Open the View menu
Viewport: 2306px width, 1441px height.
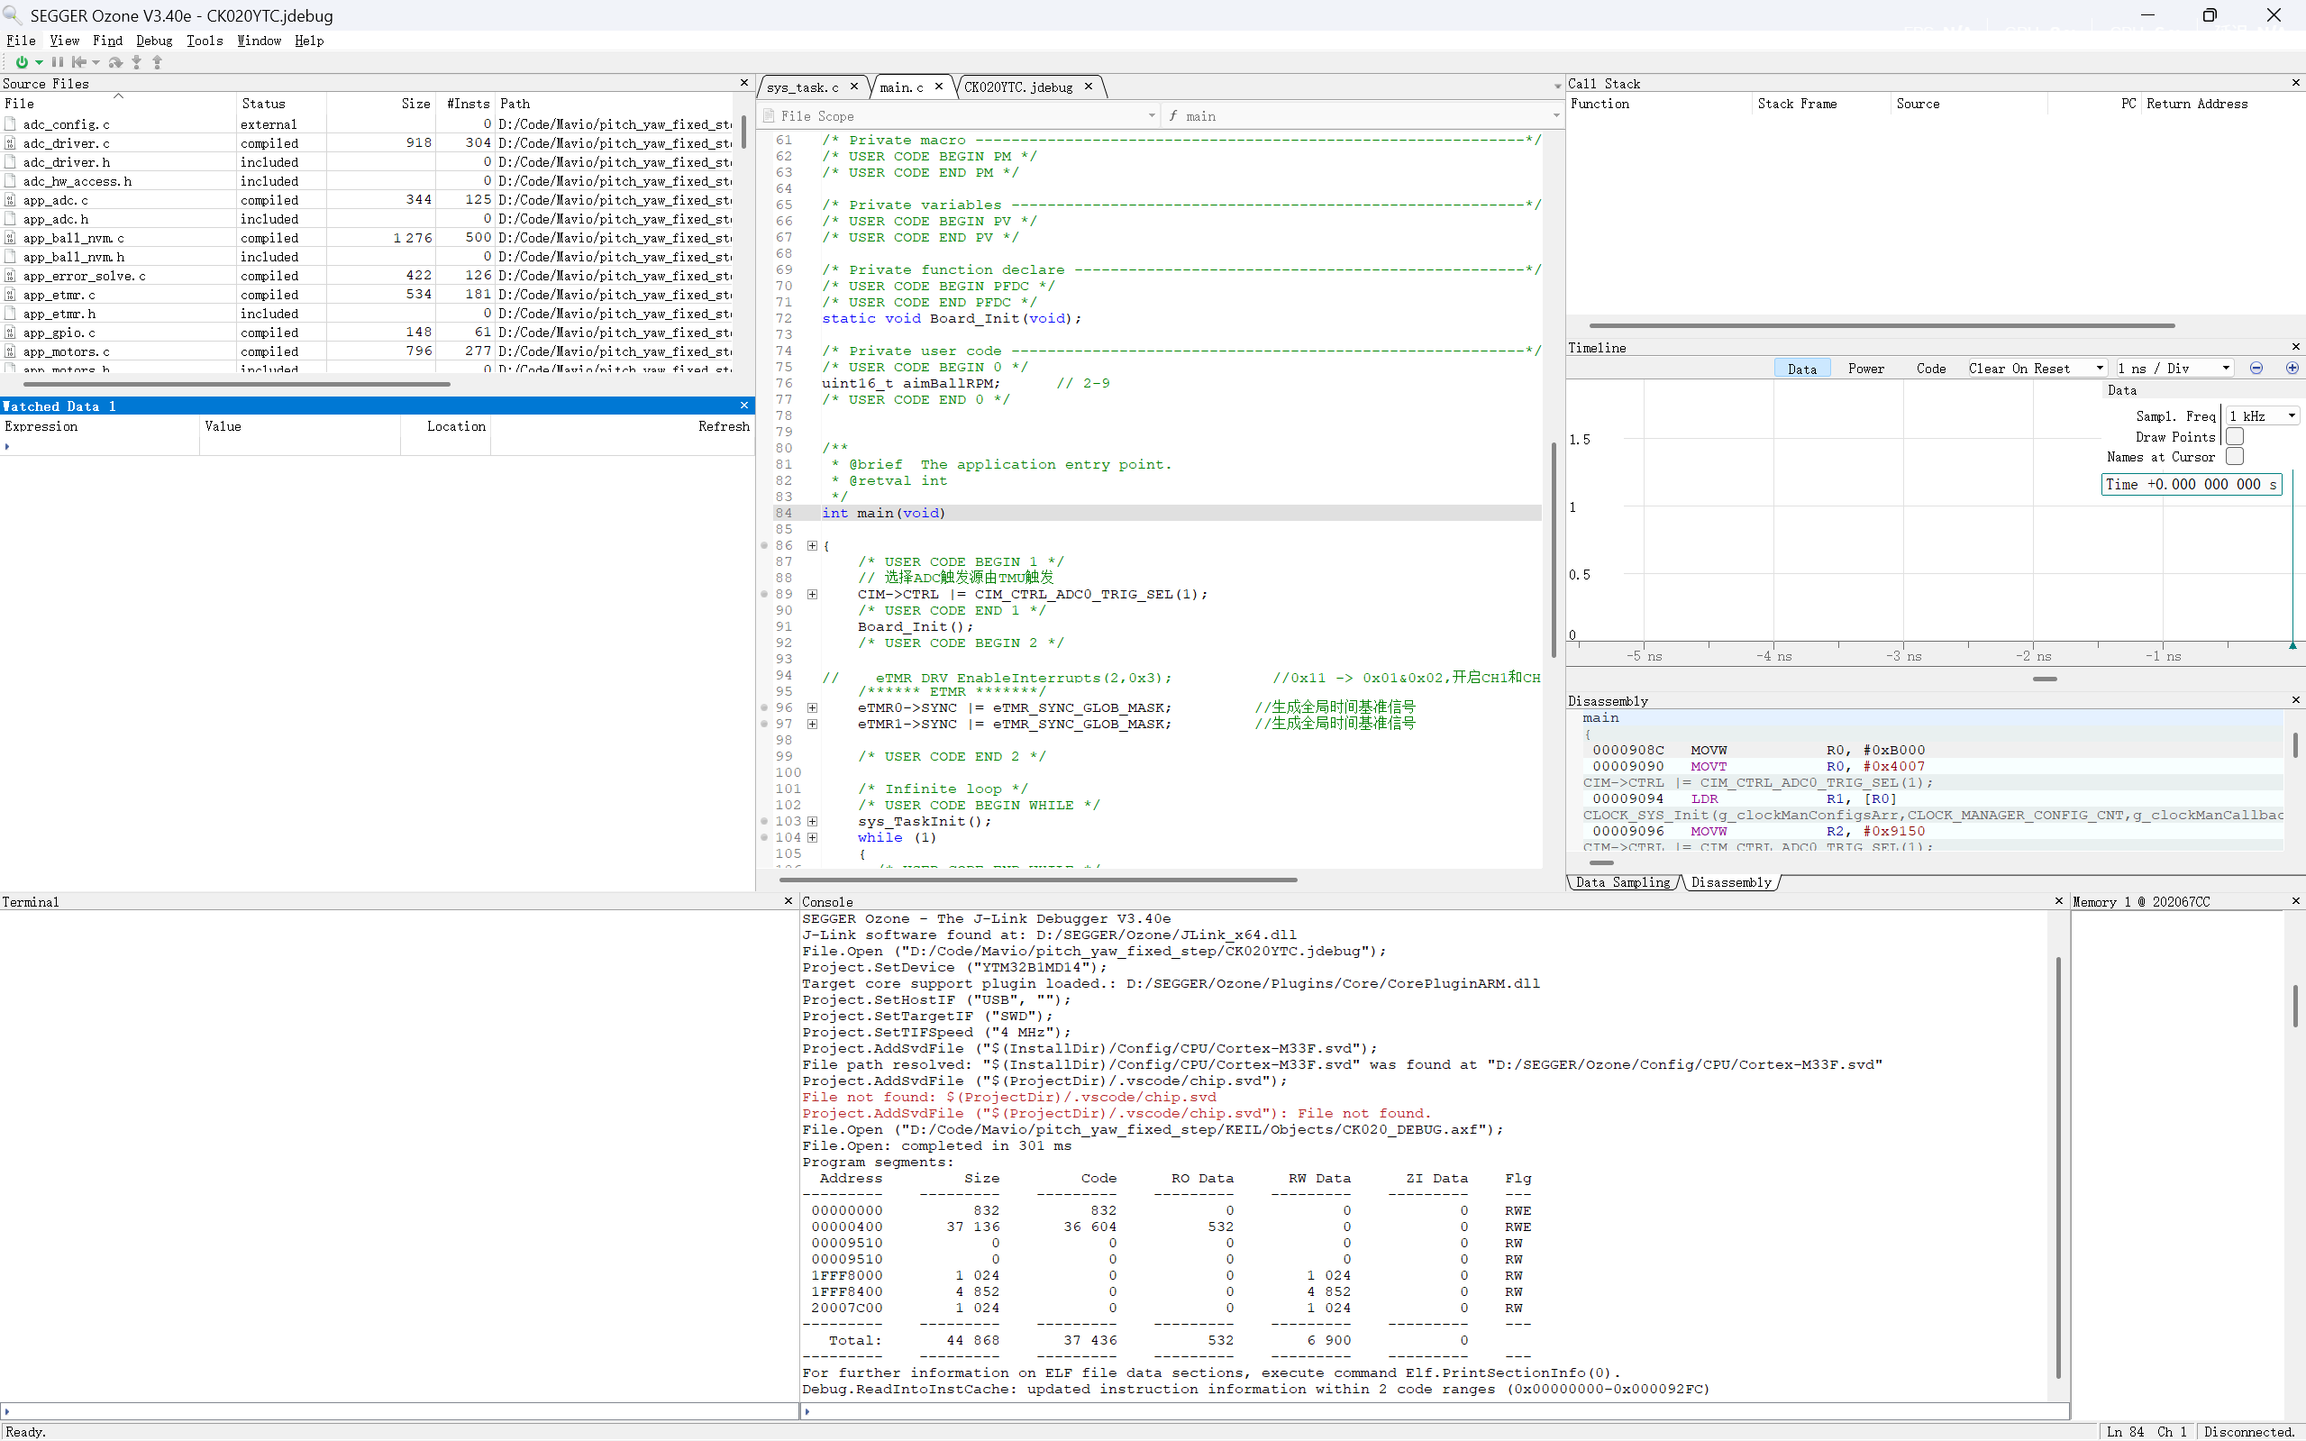click(x=65, y=41)
